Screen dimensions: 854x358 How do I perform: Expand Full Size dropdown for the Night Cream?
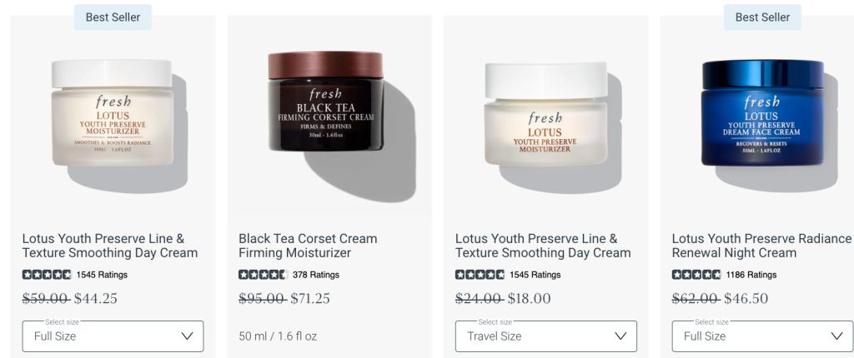(x=762, y=336)
